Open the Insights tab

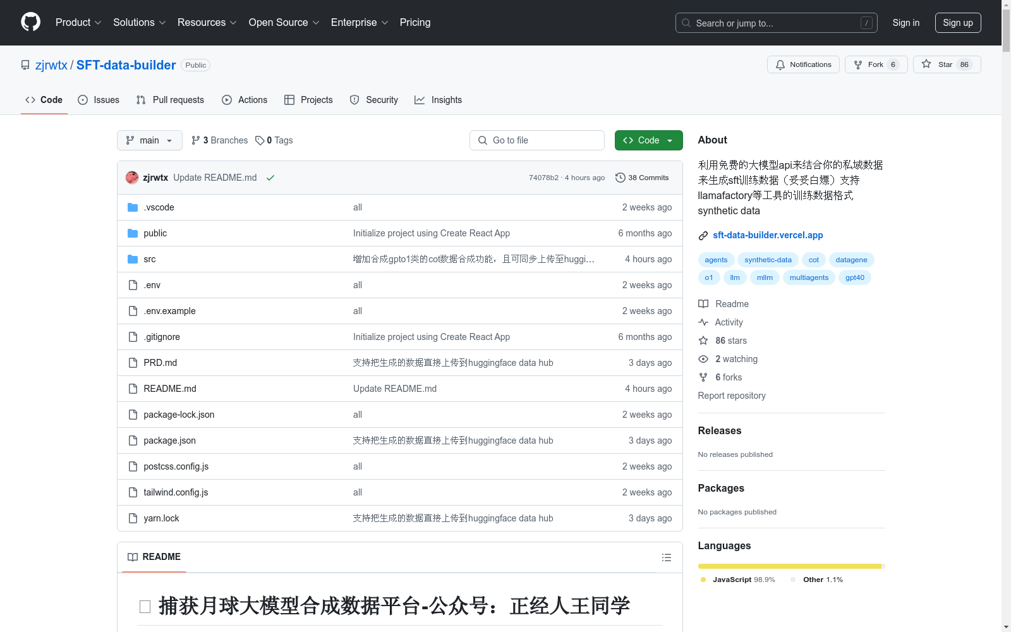coord(439,100)
